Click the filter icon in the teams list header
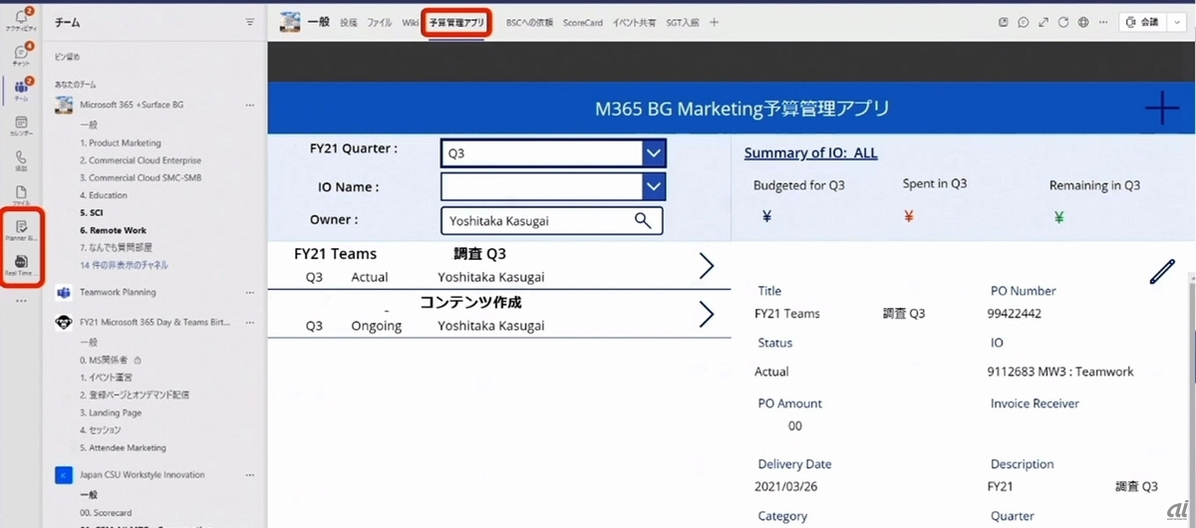1196x528 pixels. click(x=249, y=22)
